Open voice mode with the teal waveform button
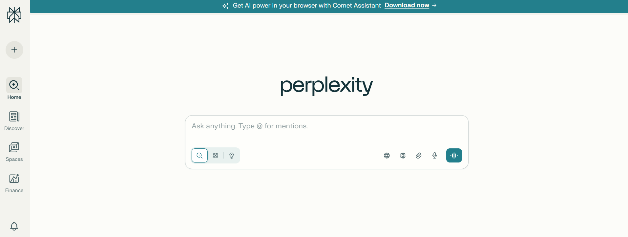This screenshot has width=628, height=237. click(x=453, y=155)
